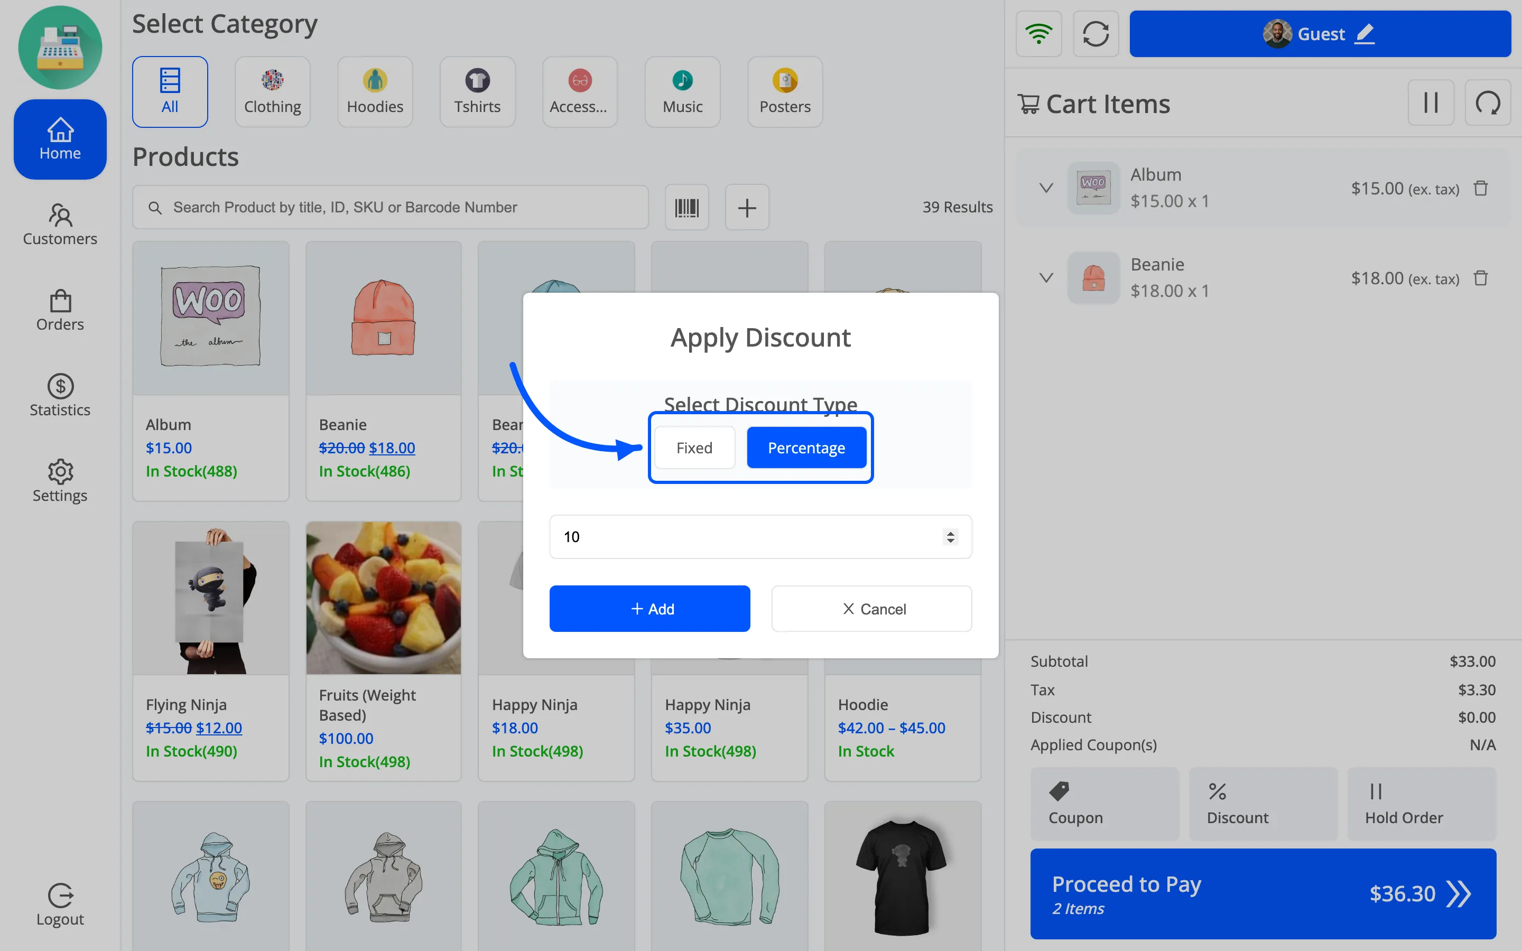
Task: Open the Orders section
Action: coord(60,310)
